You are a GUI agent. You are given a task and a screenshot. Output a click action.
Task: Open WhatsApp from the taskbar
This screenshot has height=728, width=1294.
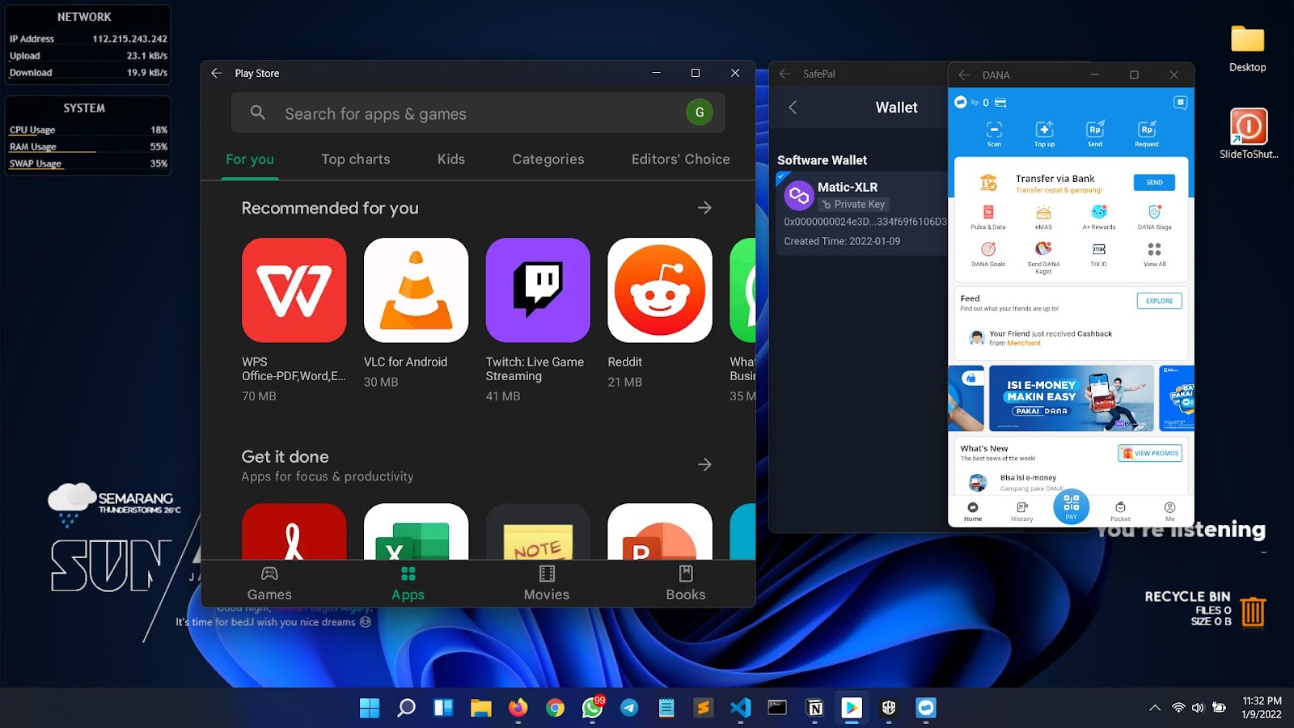pyautogui.click(x=593, y=708)
